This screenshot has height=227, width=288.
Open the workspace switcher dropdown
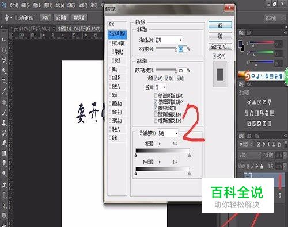pos(275,18)
